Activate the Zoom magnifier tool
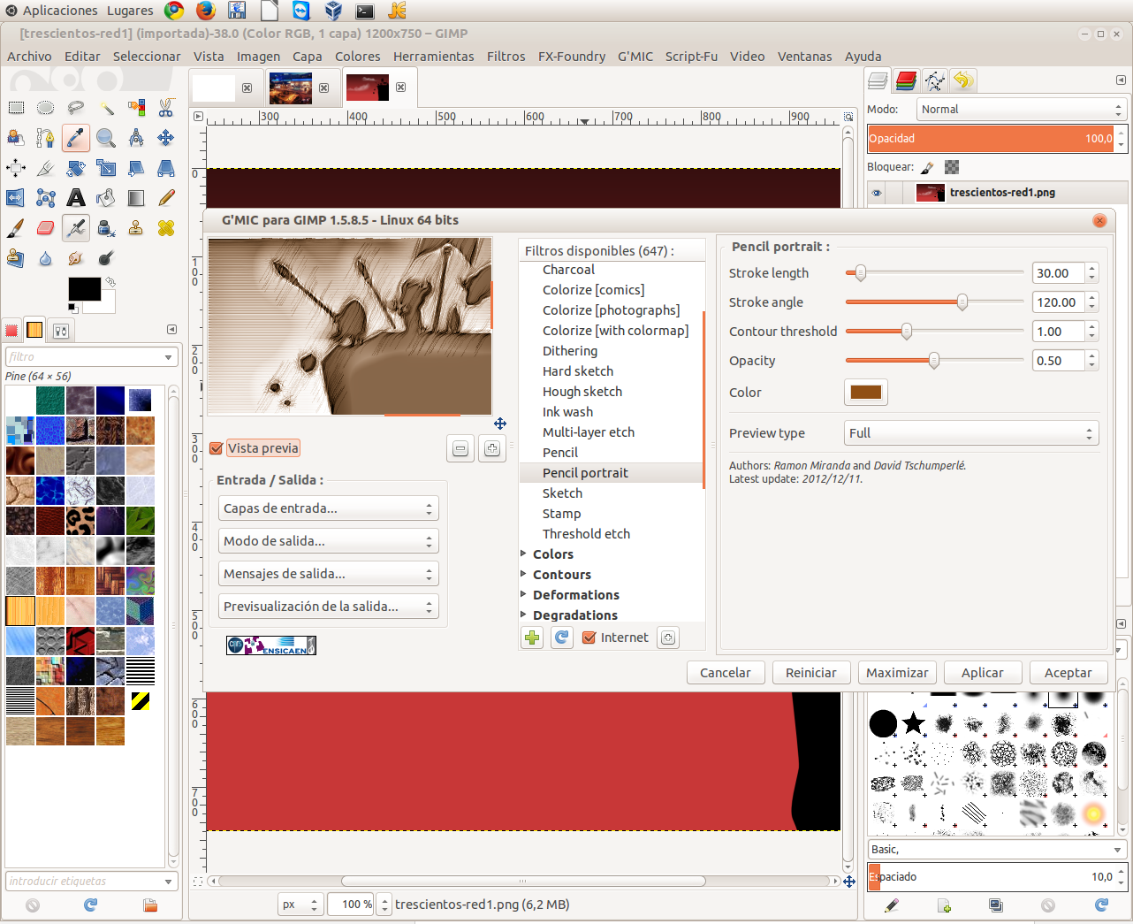 (106, 138)
